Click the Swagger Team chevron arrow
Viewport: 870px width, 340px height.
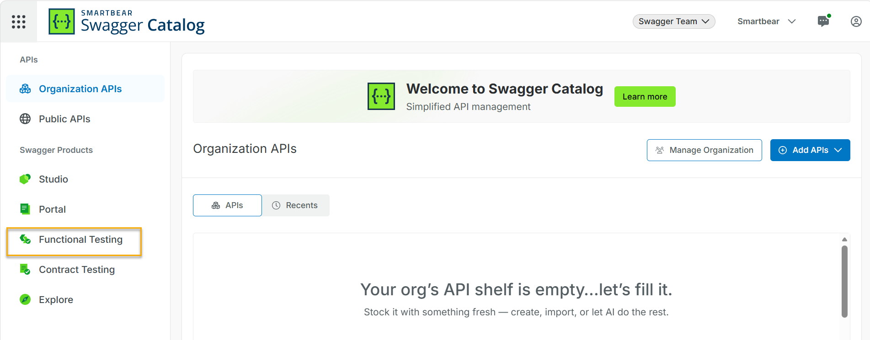(705, 21)
